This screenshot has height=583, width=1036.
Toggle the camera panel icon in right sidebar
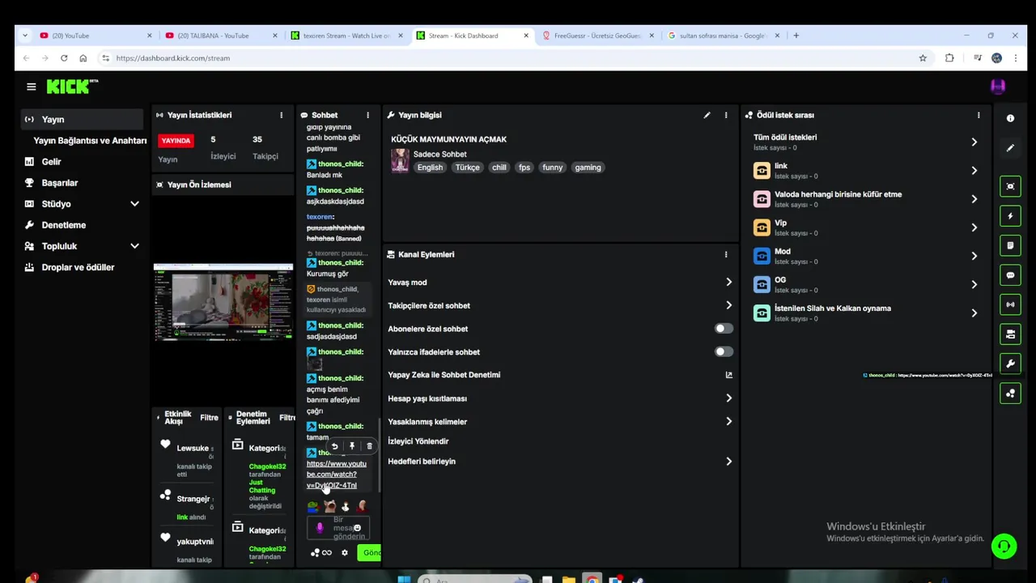1010,334
